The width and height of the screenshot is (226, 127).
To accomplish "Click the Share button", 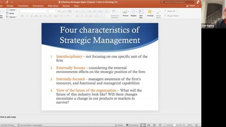I will tap(191, 6).
